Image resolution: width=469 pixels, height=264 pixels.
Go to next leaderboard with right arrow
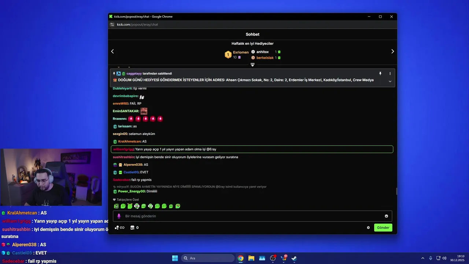click(x=392, y=51)
